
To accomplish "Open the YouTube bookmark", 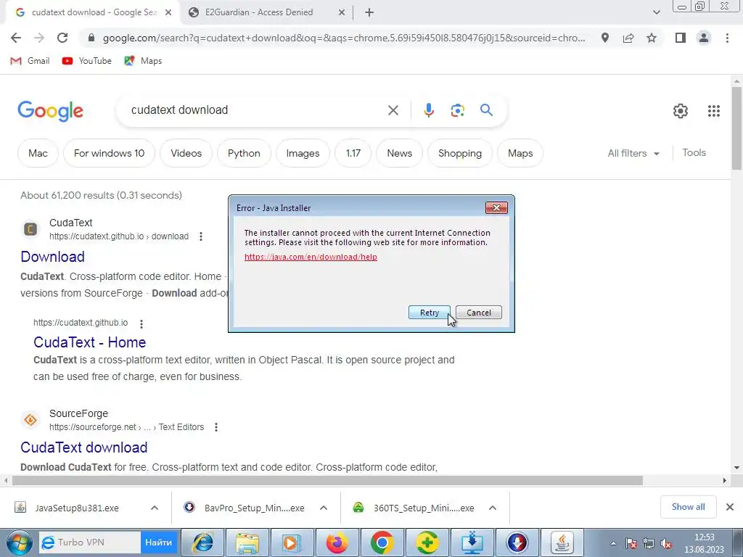I will coord(87,61).
